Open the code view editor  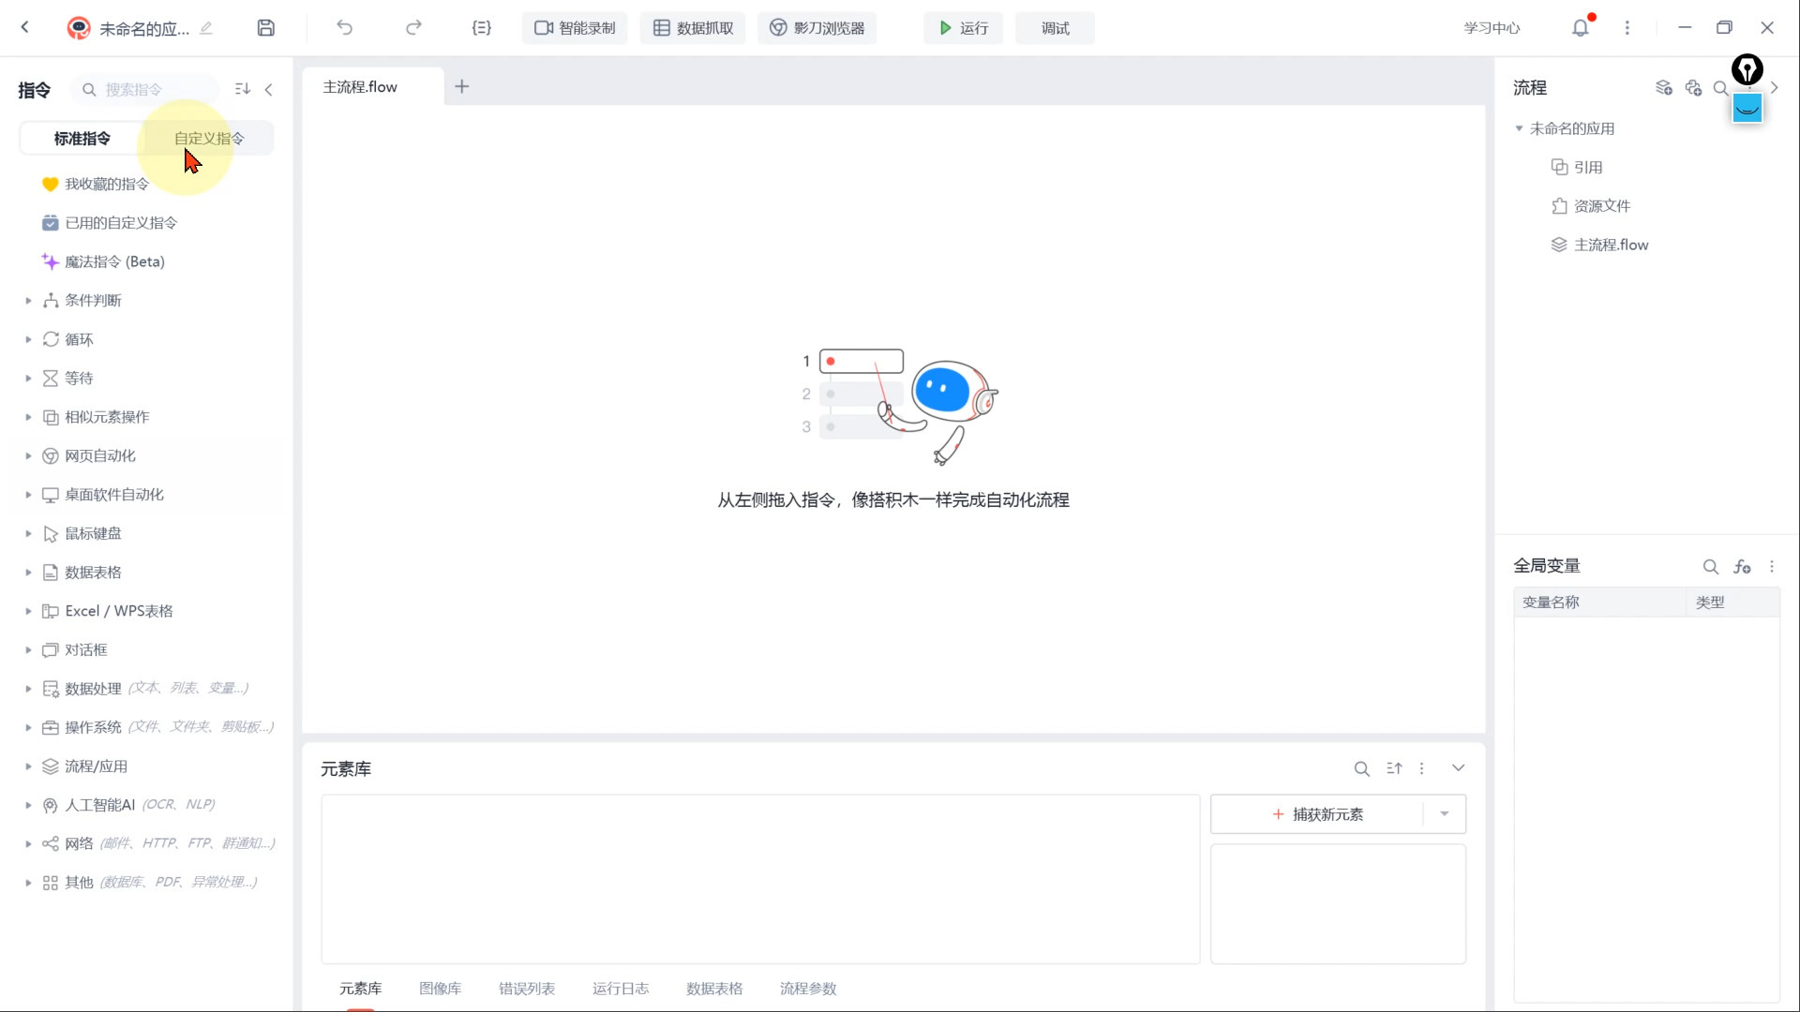coord(481,27)
